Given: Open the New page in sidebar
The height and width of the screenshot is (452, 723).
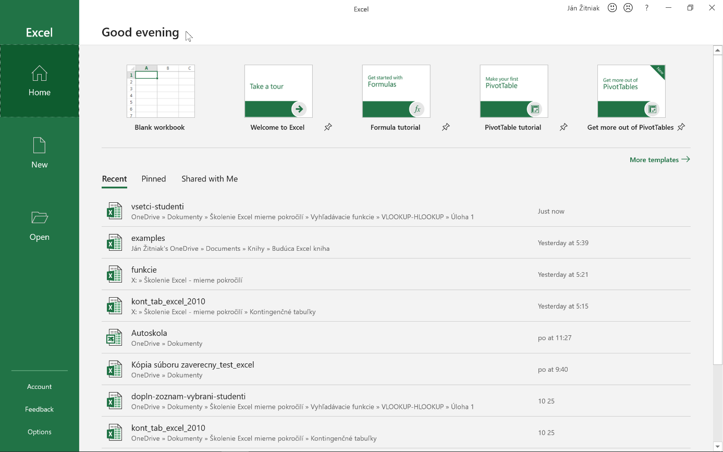Looking at the screenshot, I should click(x=40, y=153).
